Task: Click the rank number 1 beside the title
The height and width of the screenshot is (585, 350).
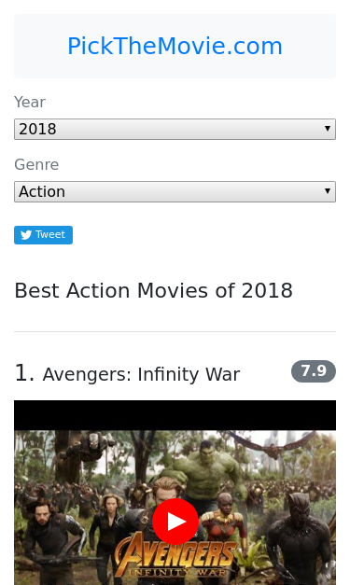Action: (24, 372)
